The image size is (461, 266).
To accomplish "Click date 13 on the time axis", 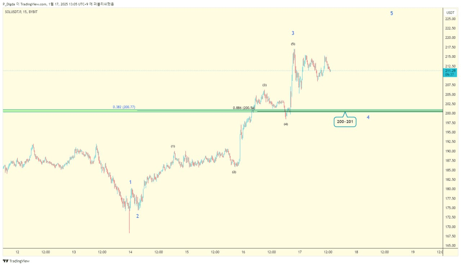I will (74, 252).
